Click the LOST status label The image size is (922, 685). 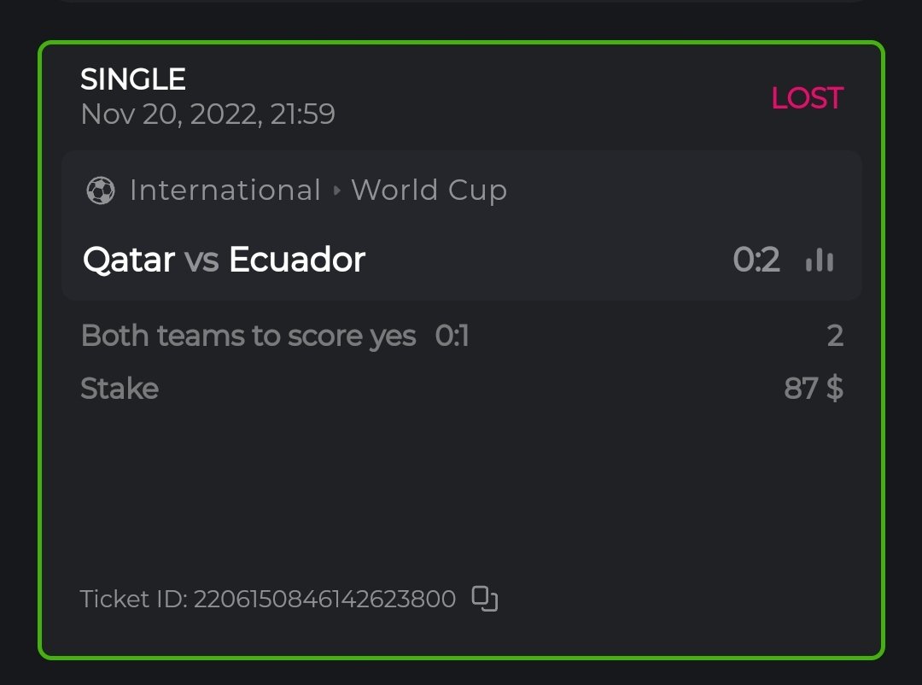(807, 98)
